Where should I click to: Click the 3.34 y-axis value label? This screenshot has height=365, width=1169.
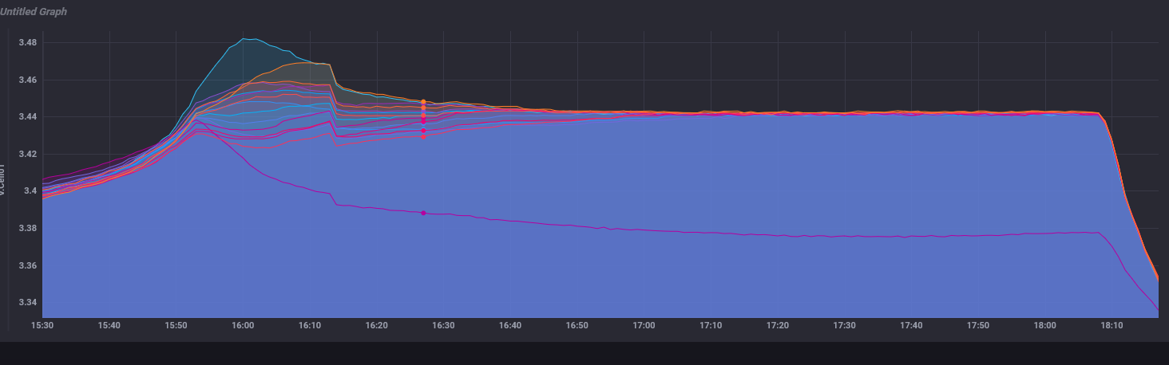[29, 303]
